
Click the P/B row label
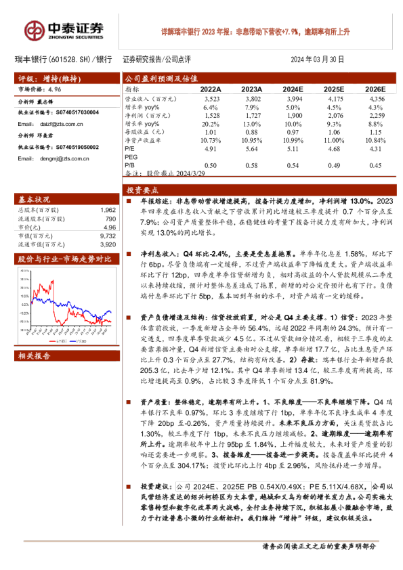point(129,165)
